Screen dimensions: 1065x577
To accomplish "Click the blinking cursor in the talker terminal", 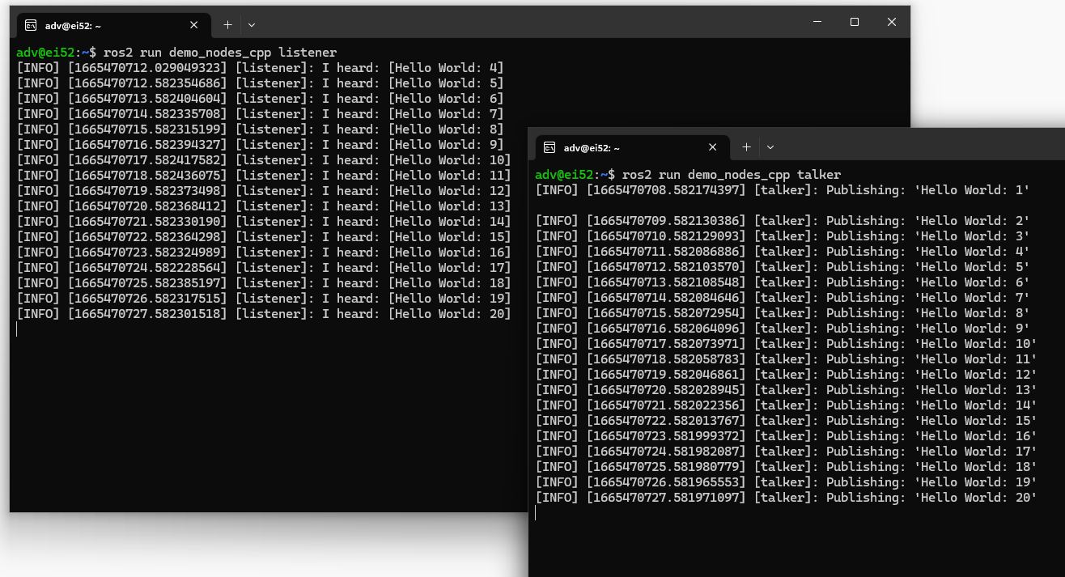I will click(x=536, y=513).
